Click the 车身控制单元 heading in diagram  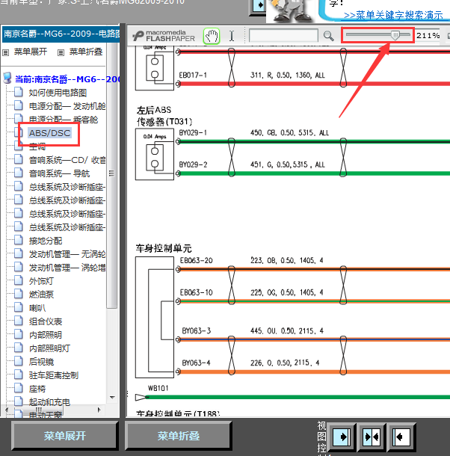pyautogui.click(x=164, y=248)
